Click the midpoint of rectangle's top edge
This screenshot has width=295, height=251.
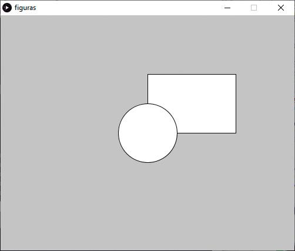192,74
